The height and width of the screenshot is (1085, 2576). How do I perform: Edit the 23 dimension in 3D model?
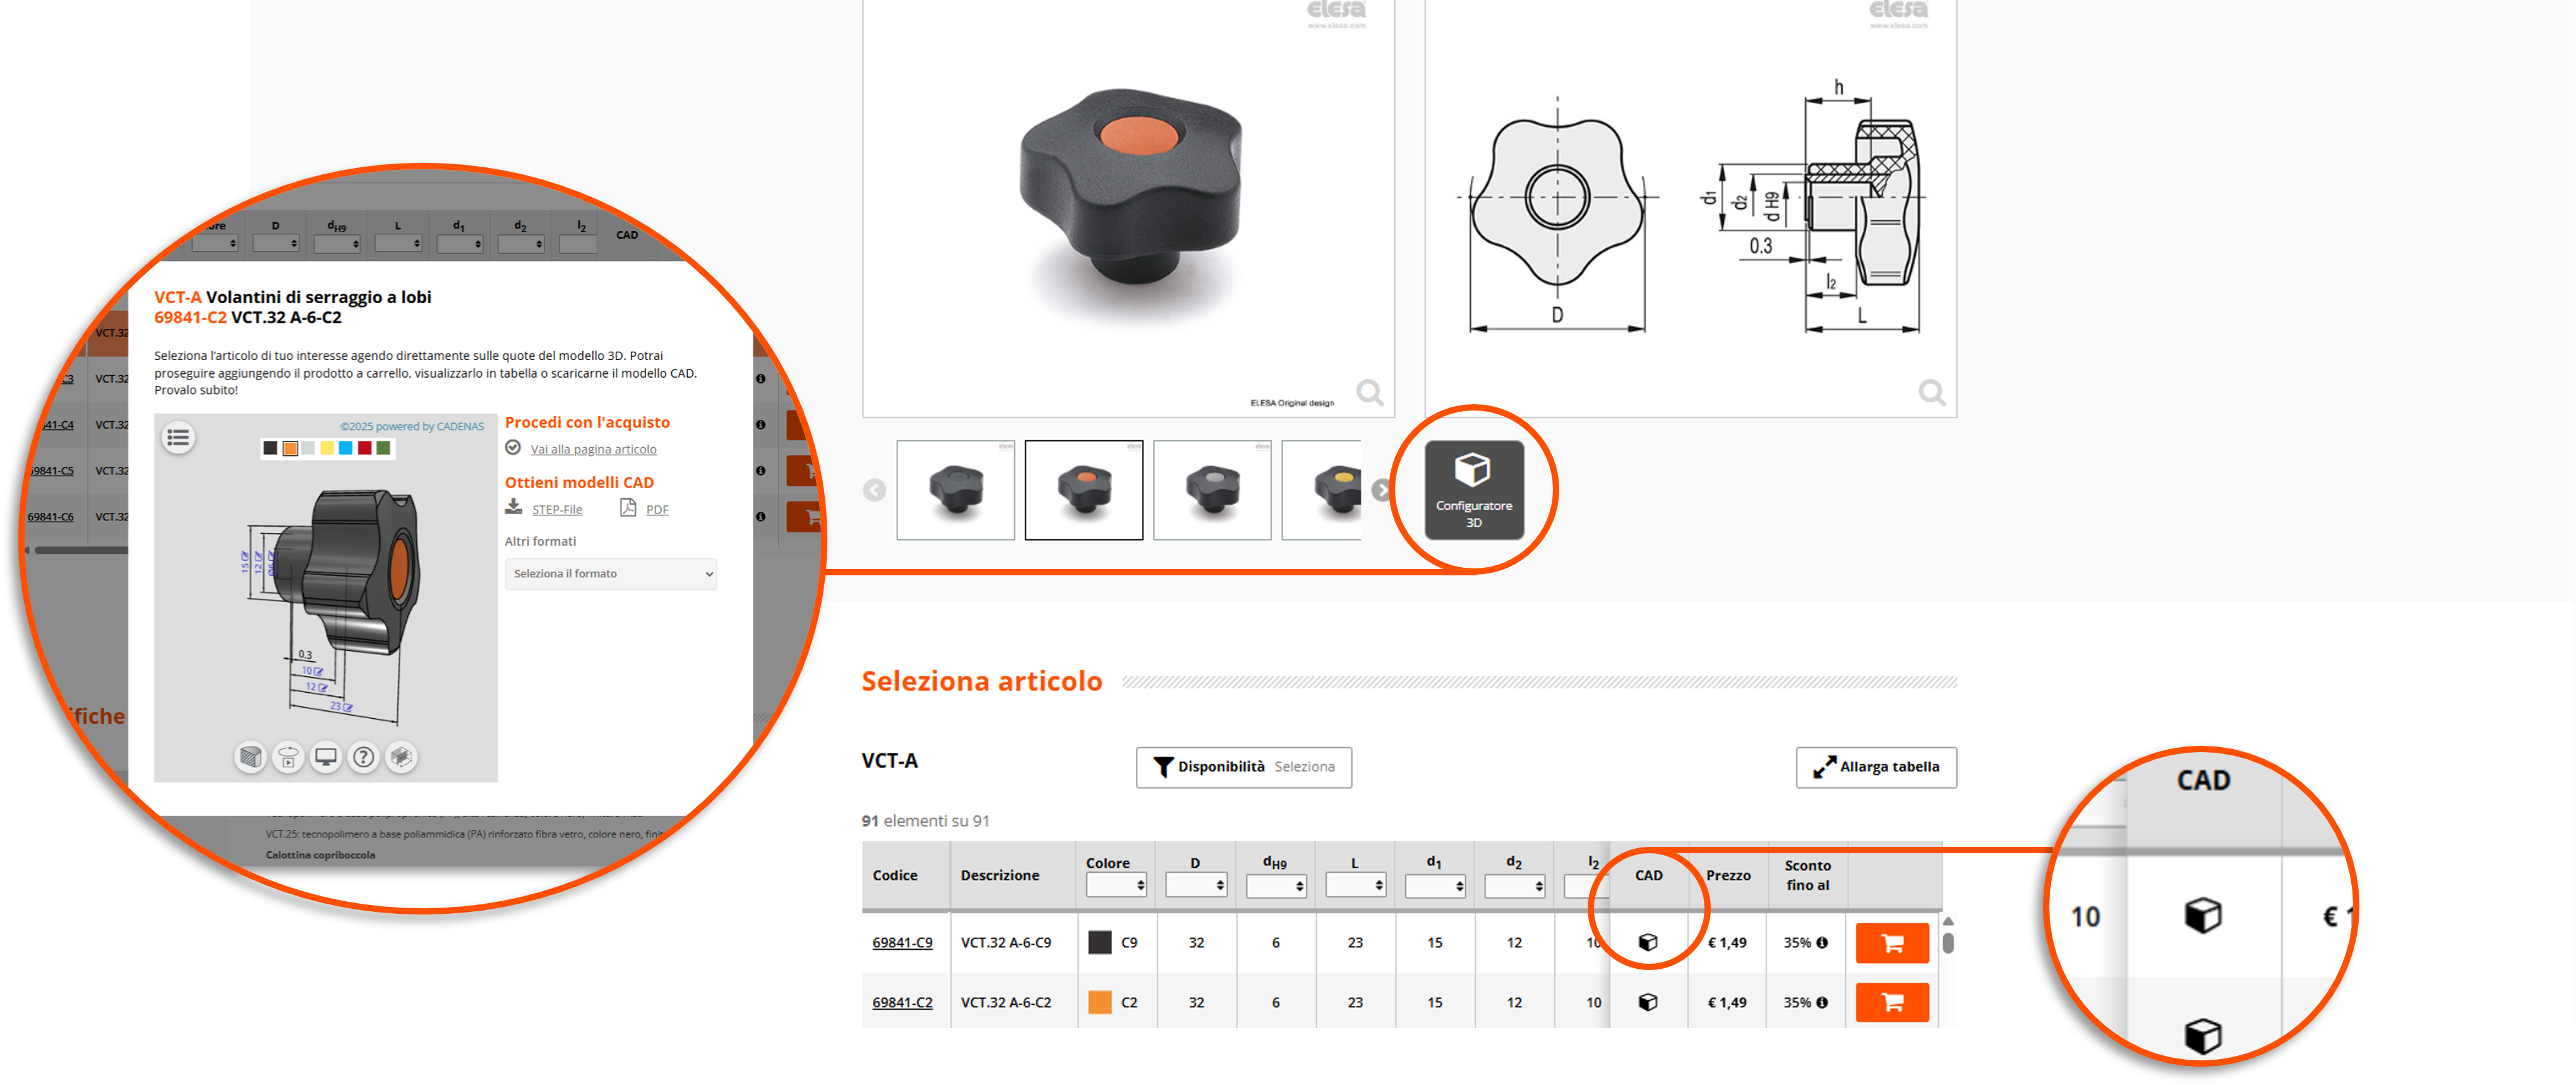click(x=341, y=706)
